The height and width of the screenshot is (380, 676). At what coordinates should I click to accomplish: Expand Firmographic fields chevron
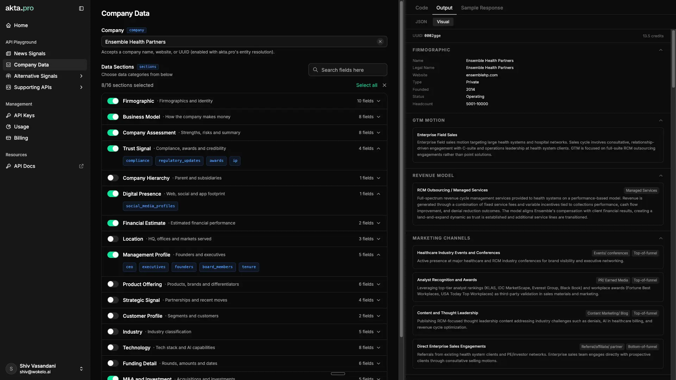[378, 101]
